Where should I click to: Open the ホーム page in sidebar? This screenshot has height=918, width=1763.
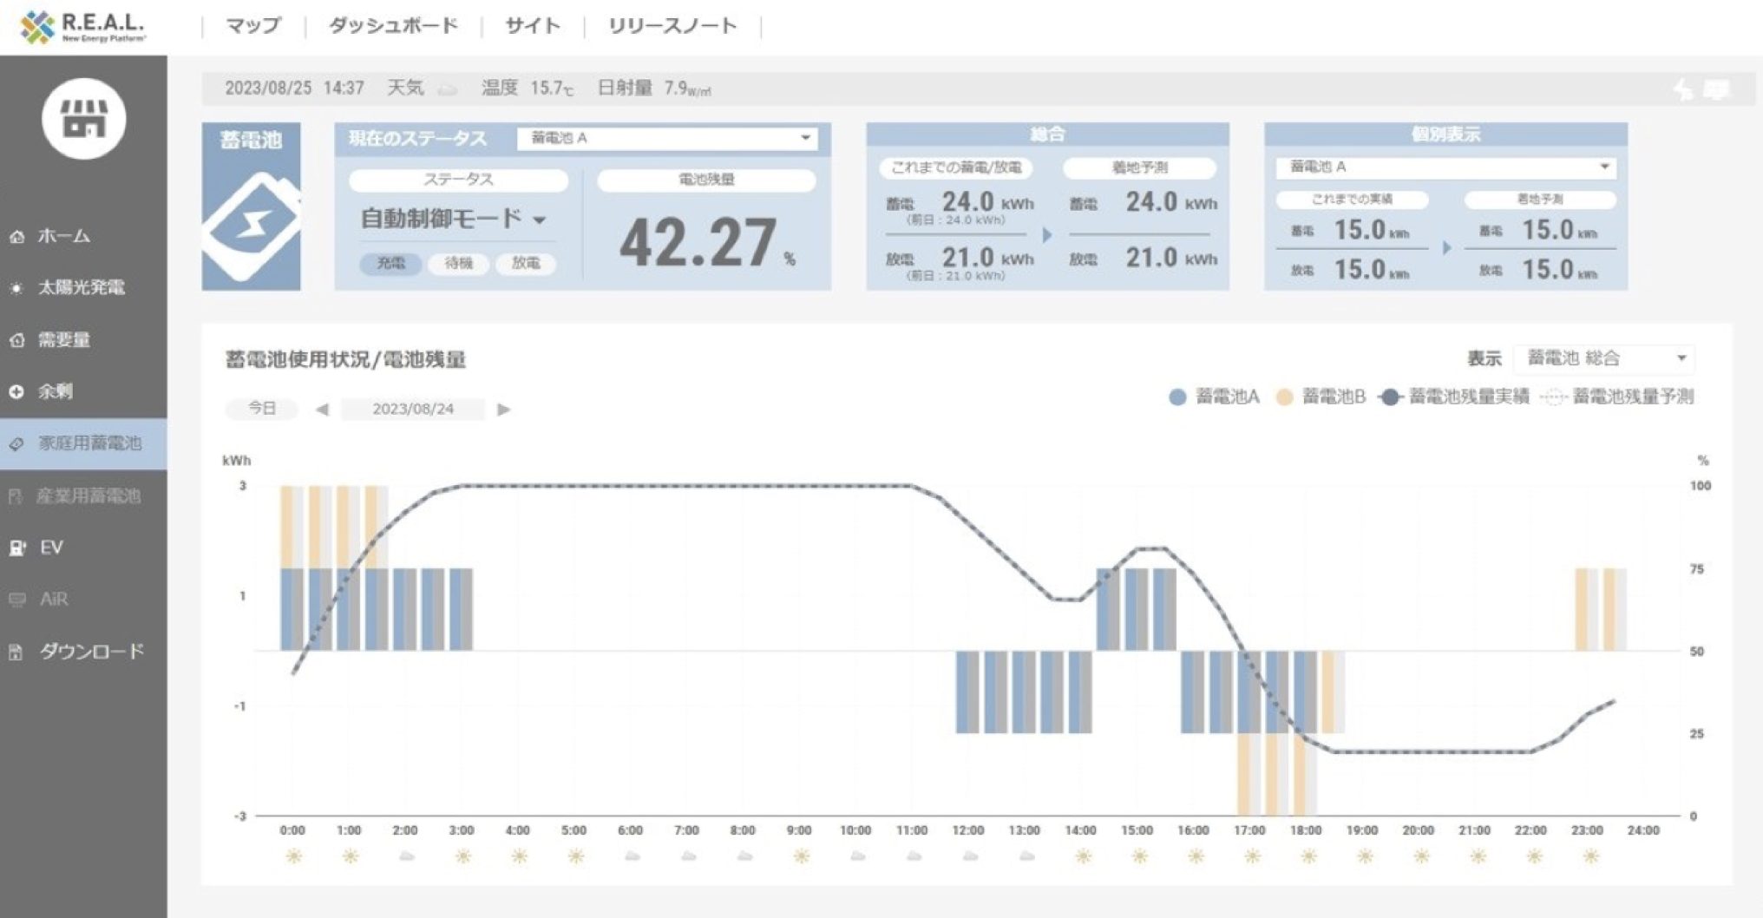coord(62,236)
